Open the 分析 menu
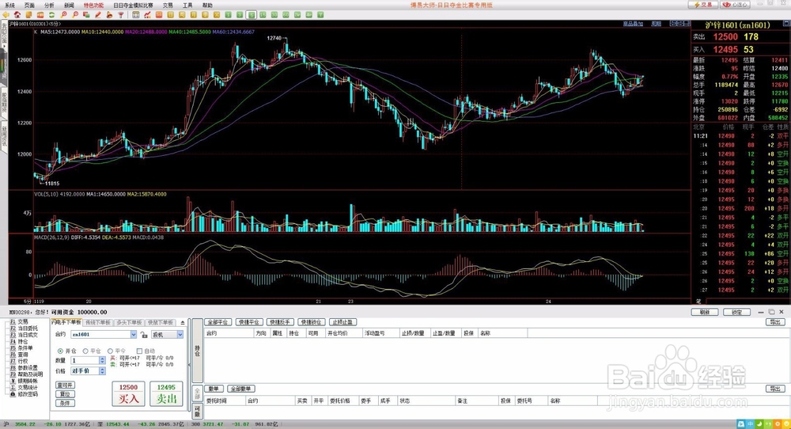 49,5
